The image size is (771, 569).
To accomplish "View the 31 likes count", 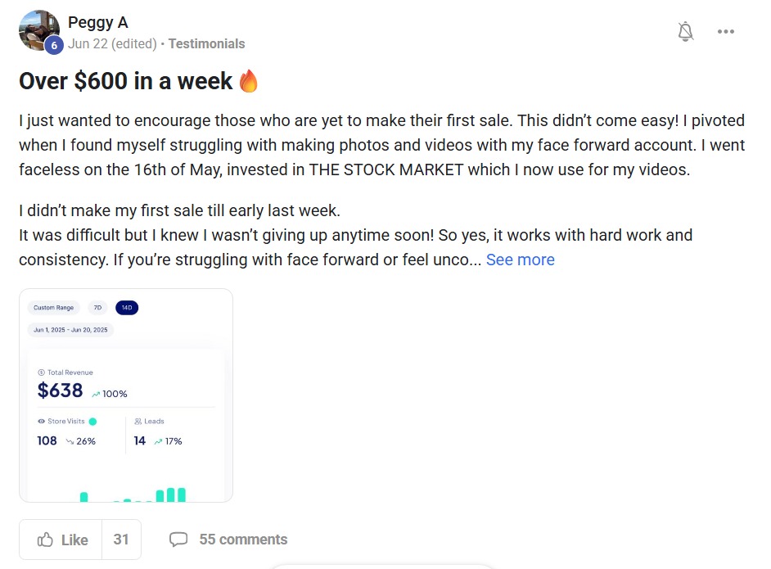I will coord(121,540).
